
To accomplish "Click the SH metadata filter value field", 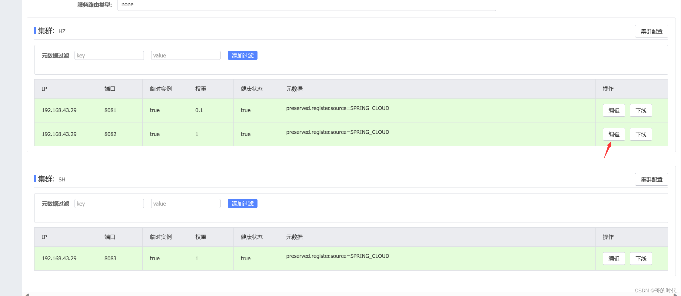I will 186,204.
